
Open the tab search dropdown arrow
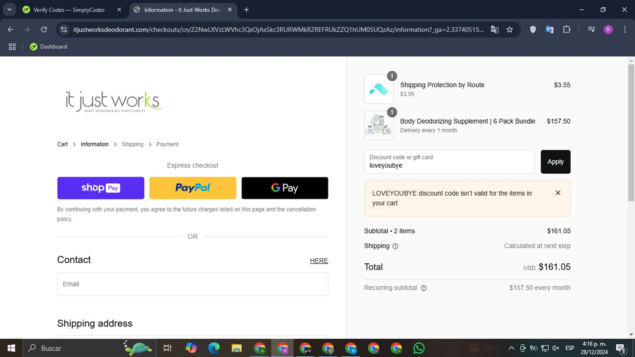[9, 10]
